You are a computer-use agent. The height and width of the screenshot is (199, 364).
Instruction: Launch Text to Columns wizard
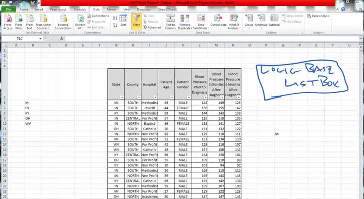pos(170,22)
